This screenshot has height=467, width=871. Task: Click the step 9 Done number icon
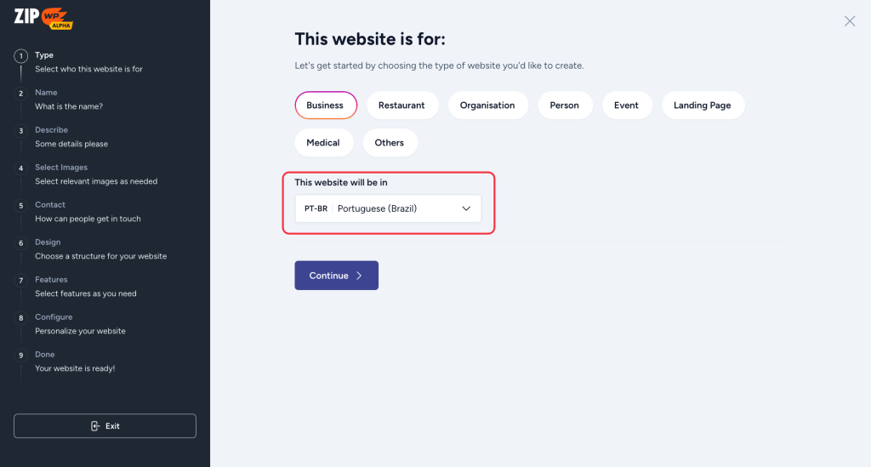pos(21,356)
